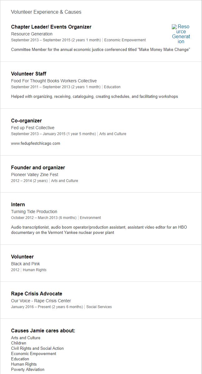The image size is (202, 374).
Task: Open the Pioneer Valley Zine Fest entry
Action: tap(35, 175)
